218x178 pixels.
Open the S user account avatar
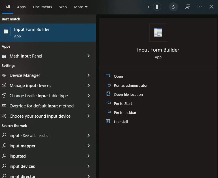pos(173,7)
